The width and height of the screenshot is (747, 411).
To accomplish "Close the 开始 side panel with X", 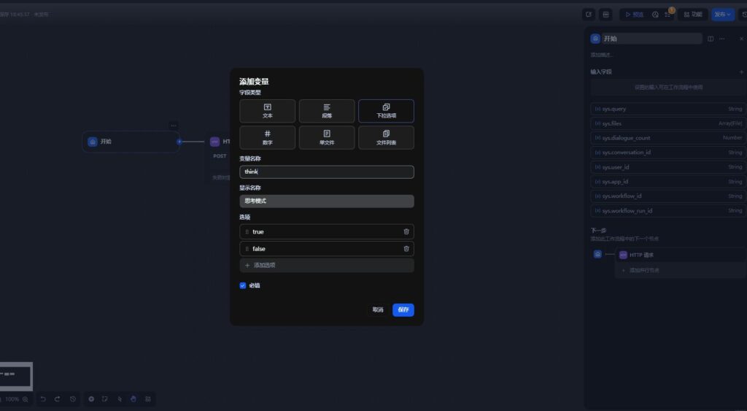I will [x=741, y=39].
